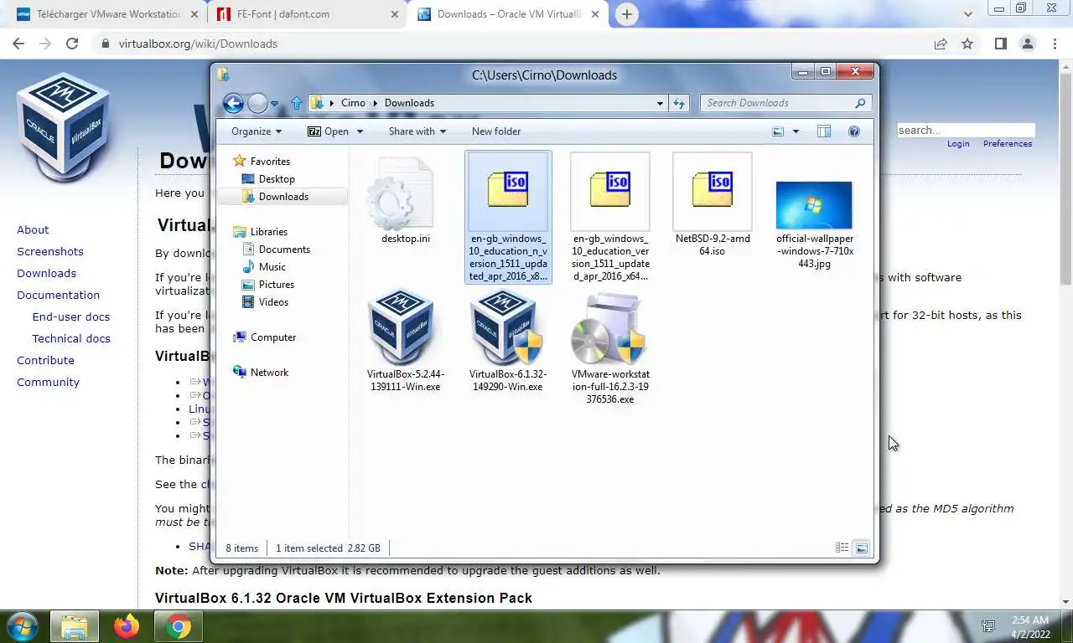Select the windows_10_education_version ISO file
This screenshot has width=1073, height=643.
610,218
